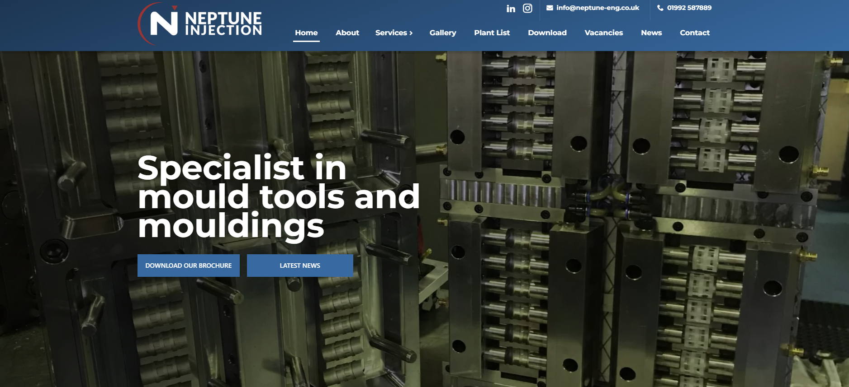Open the Instagram social icon
Viewport: 849px width, 387px height.
527,8
